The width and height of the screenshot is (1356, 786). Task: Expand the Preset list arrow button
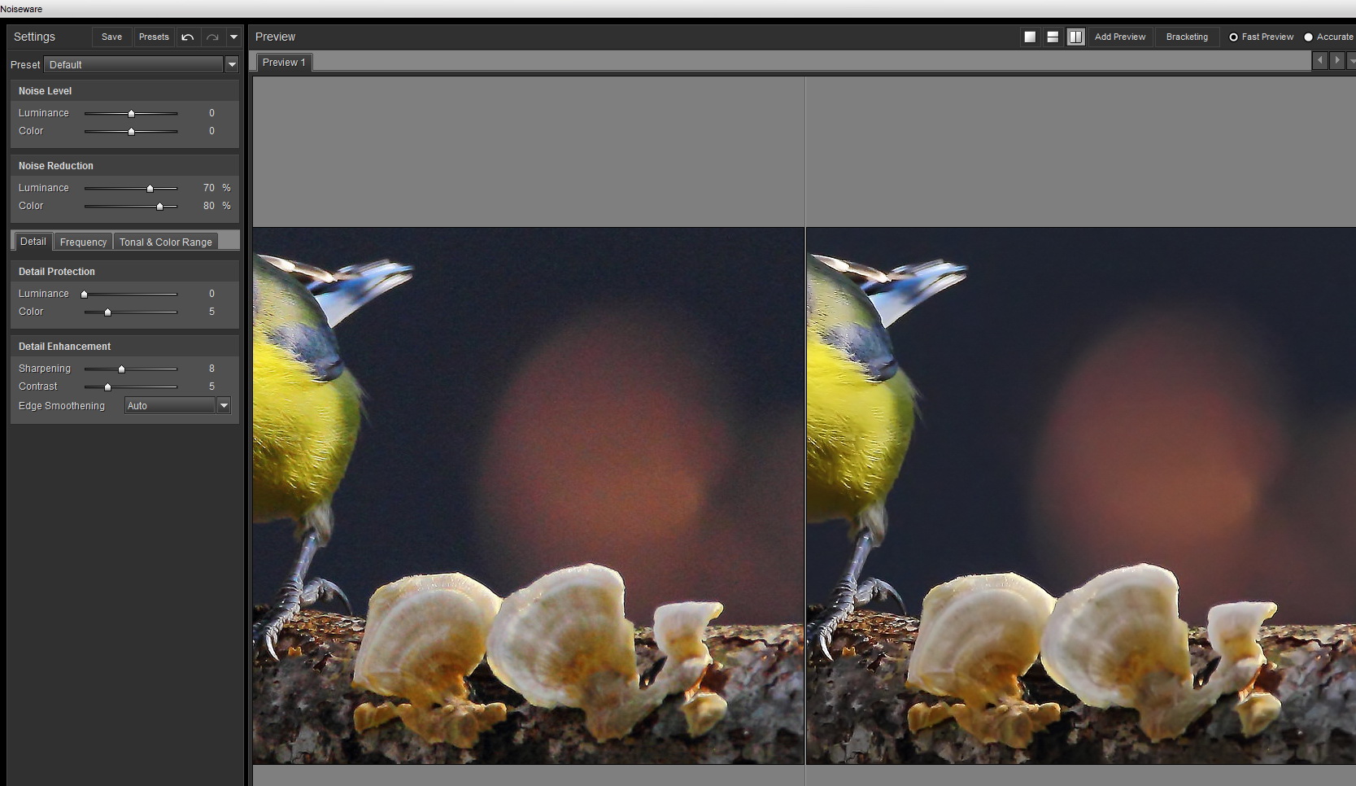[232, 64]
